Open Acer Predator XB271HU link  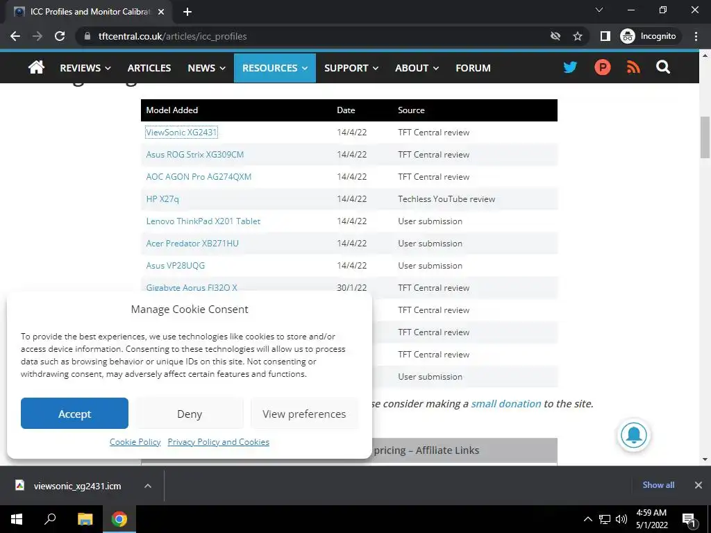[x=192, y=244]
